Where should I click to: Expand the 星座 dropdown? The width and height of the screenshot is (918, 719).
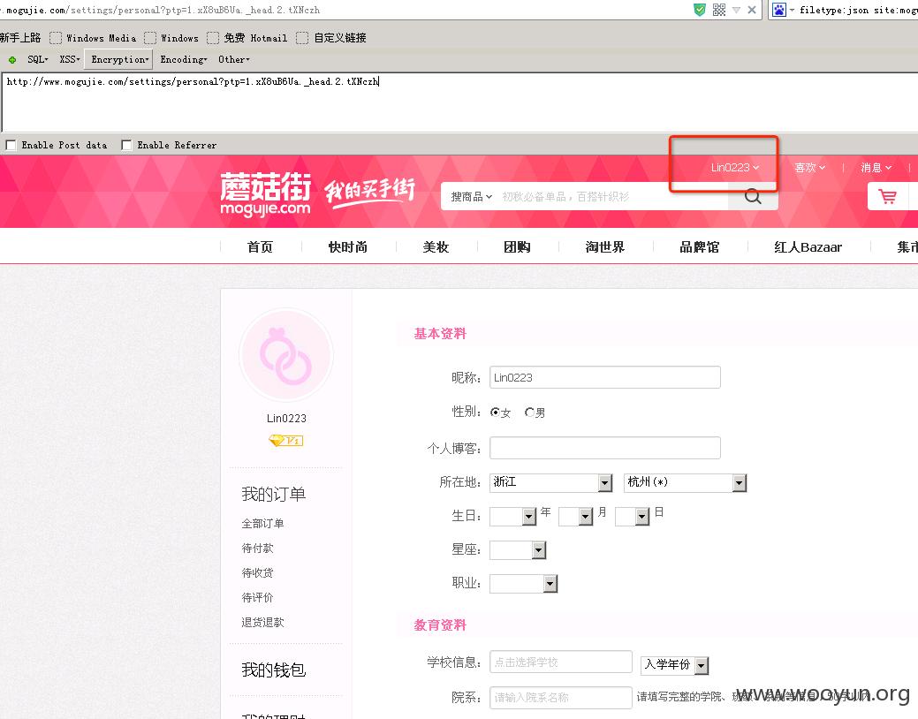[x=518, y=549]
